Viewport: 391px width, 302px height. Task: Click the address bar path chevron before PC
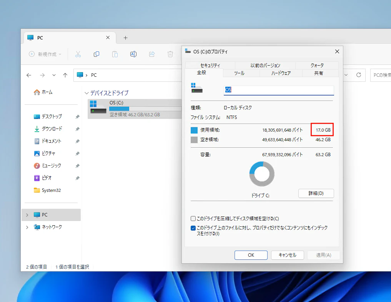pyautogui.click(x=86, y=75)
